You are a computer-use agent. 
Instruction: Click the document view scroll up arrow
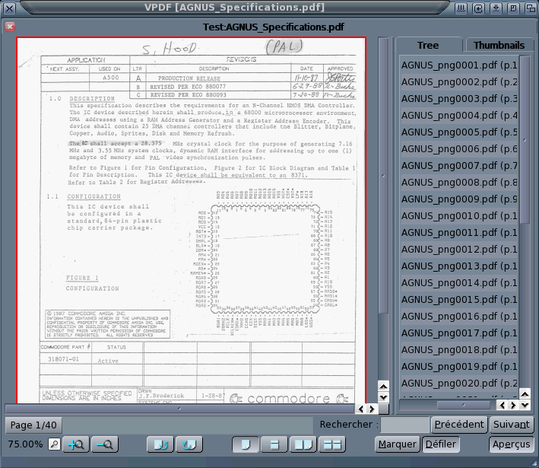(x=384, y=387)
